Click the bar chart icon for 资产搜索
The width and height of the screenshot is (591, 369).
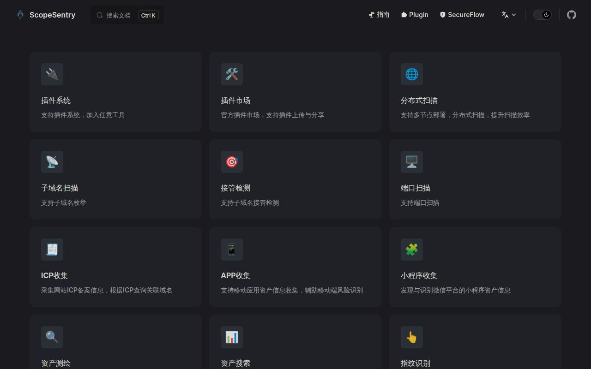tap(232, 337)
